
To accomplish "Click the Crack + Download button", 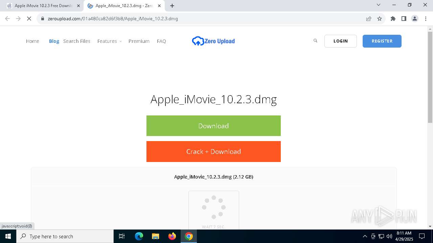I will pyautogui.click(x=213, y=152).
